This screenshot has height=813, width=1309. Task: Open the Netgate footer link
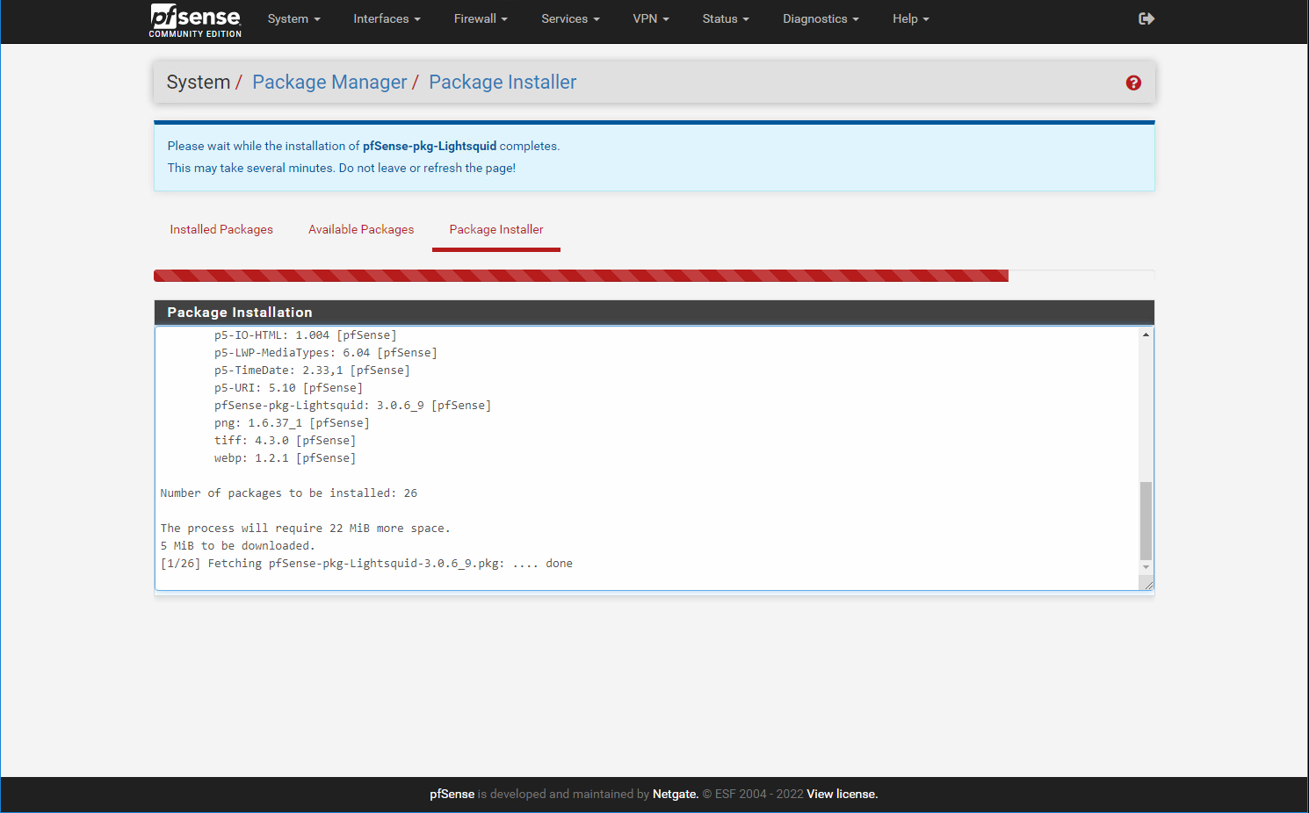[x=675, y=794]
